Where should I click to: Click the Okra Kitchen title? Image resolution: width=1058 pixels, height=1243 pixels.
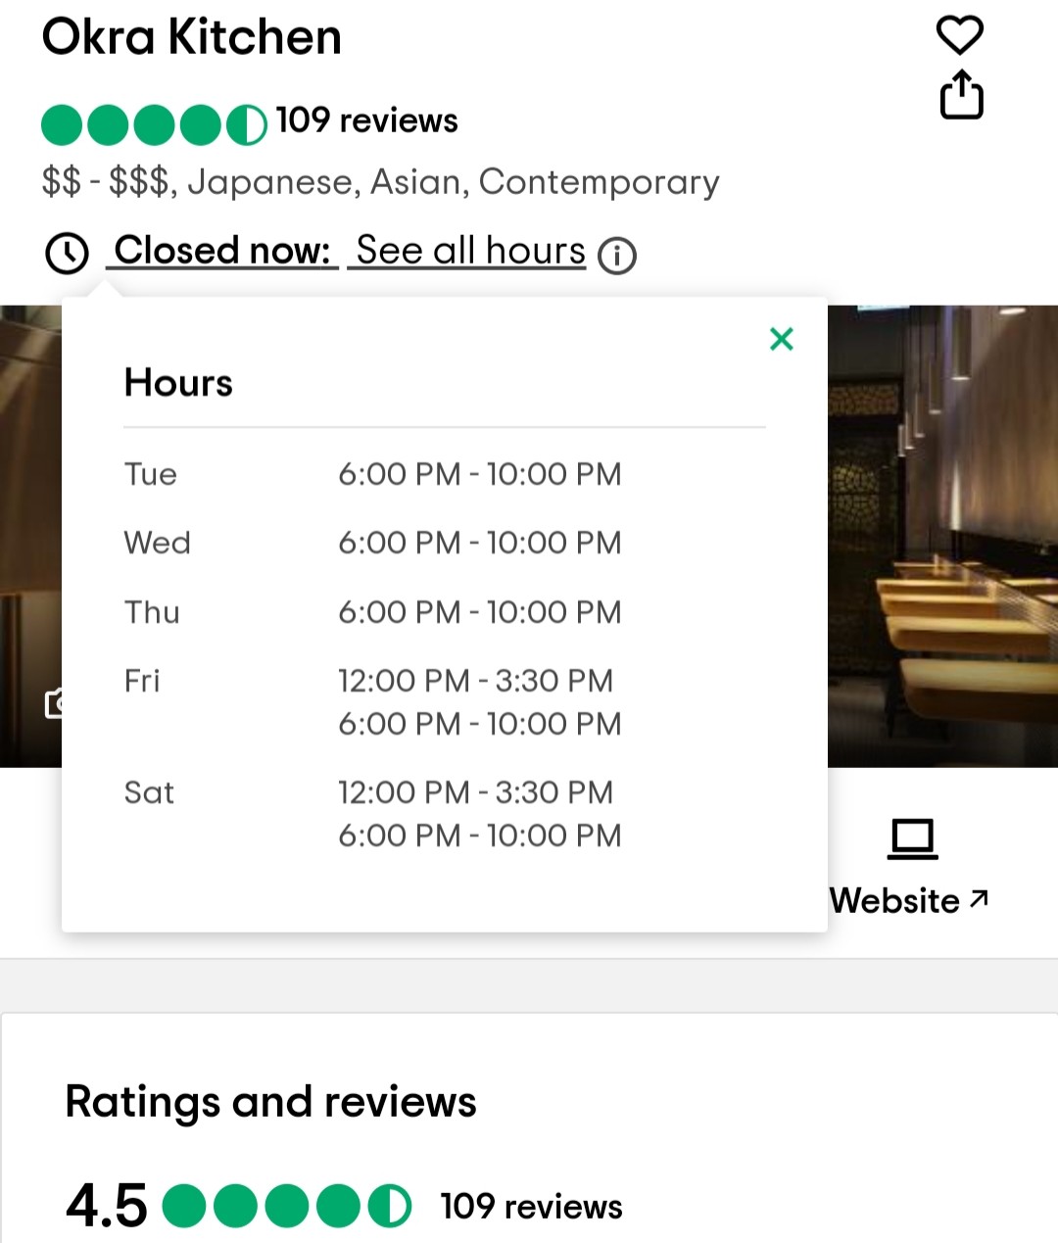pyautogui.click(x=192, y=37)
